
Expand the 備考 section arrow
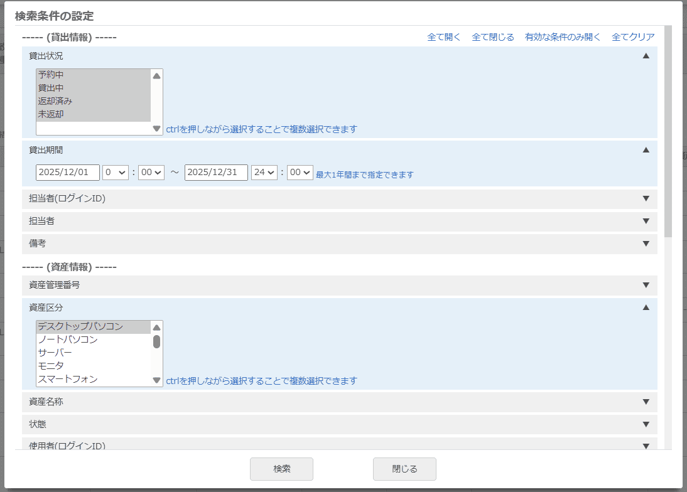[x=646, y=243]
